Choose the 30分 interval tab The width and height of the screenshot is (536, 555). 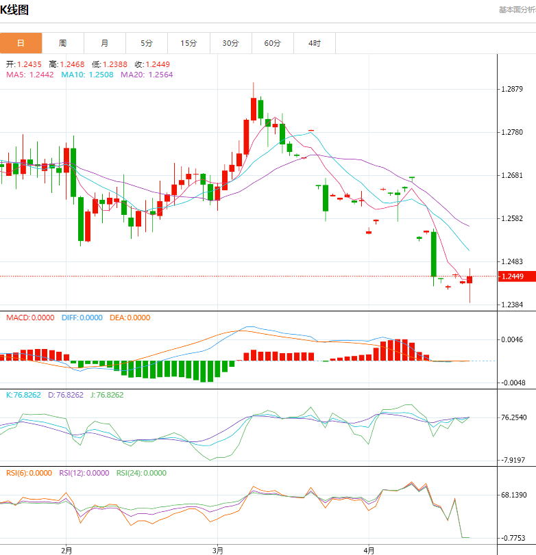pos(231,43)
